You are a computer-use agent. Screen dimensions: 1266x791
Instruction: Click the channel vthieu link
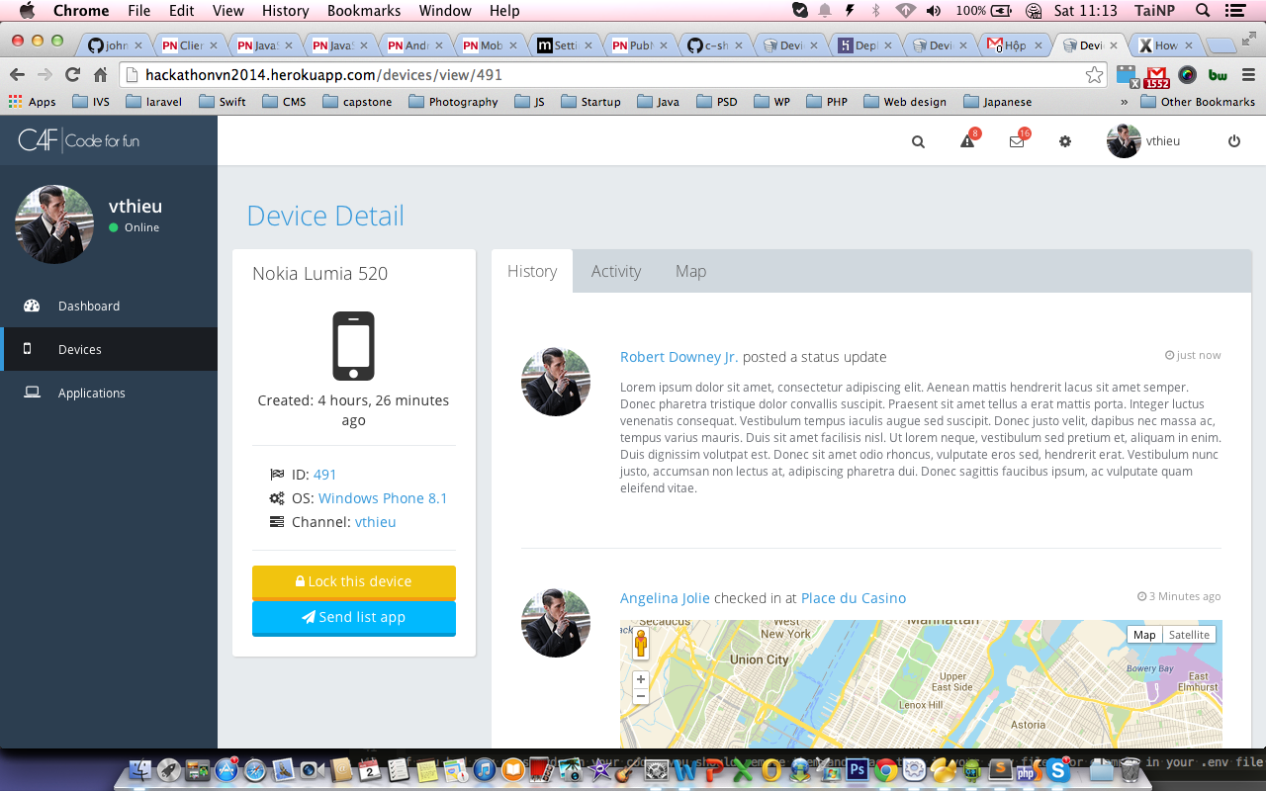(x=376, y=522)
